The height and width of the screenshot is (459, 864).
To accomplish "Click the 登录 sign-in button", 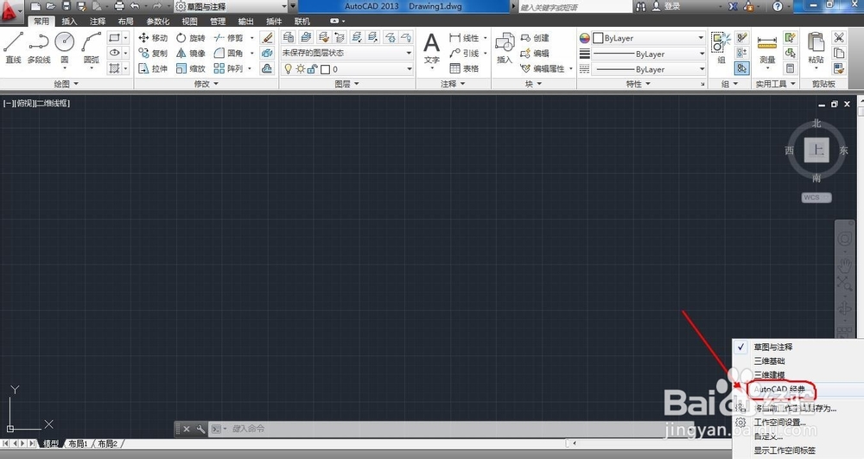I will (x=666, y=7).
